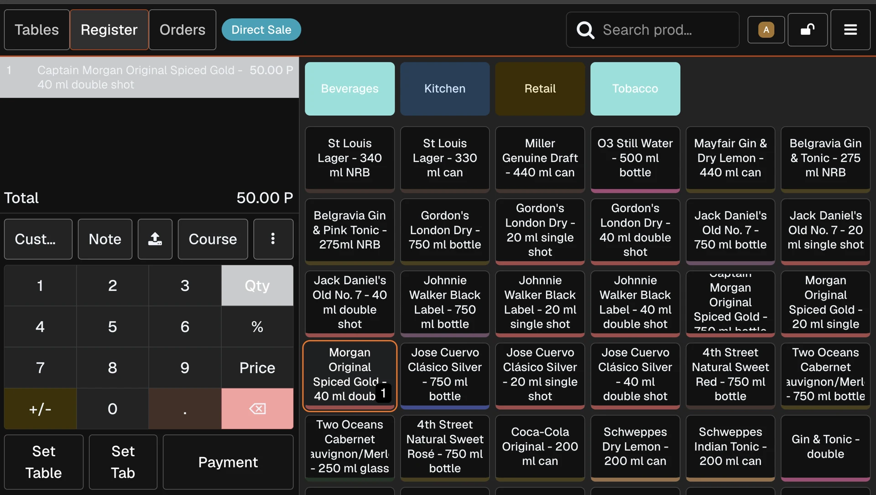Tap the decimal point key

[185, 408]
